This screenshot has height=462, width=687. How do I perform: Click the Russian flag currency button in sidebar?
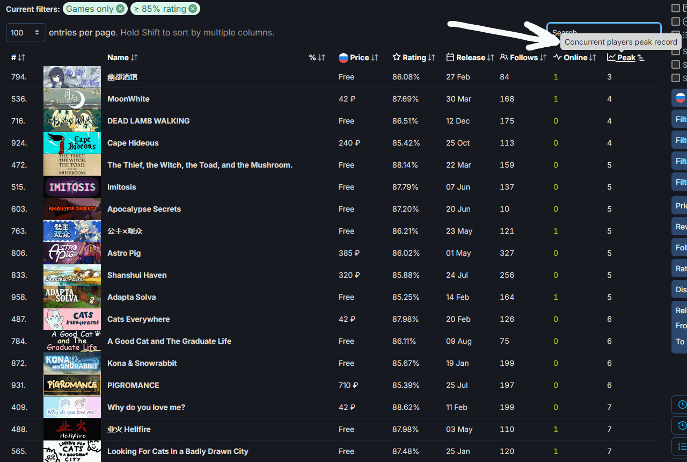pyautogui.click(x=680, y=98)
